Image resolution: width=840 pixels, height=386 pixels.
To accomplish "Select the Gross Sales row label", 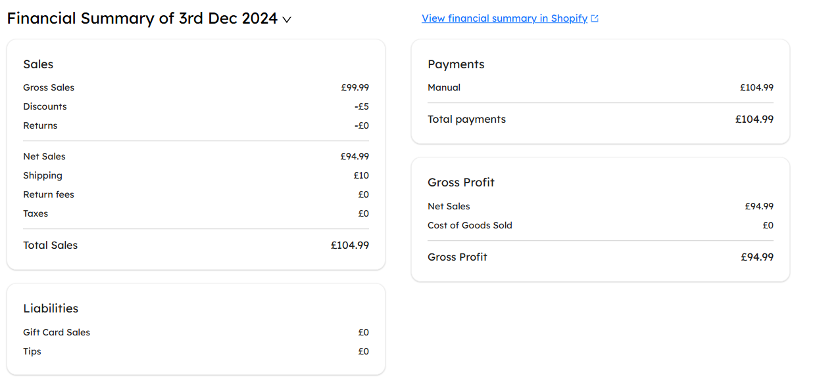I will click(49, 87).
